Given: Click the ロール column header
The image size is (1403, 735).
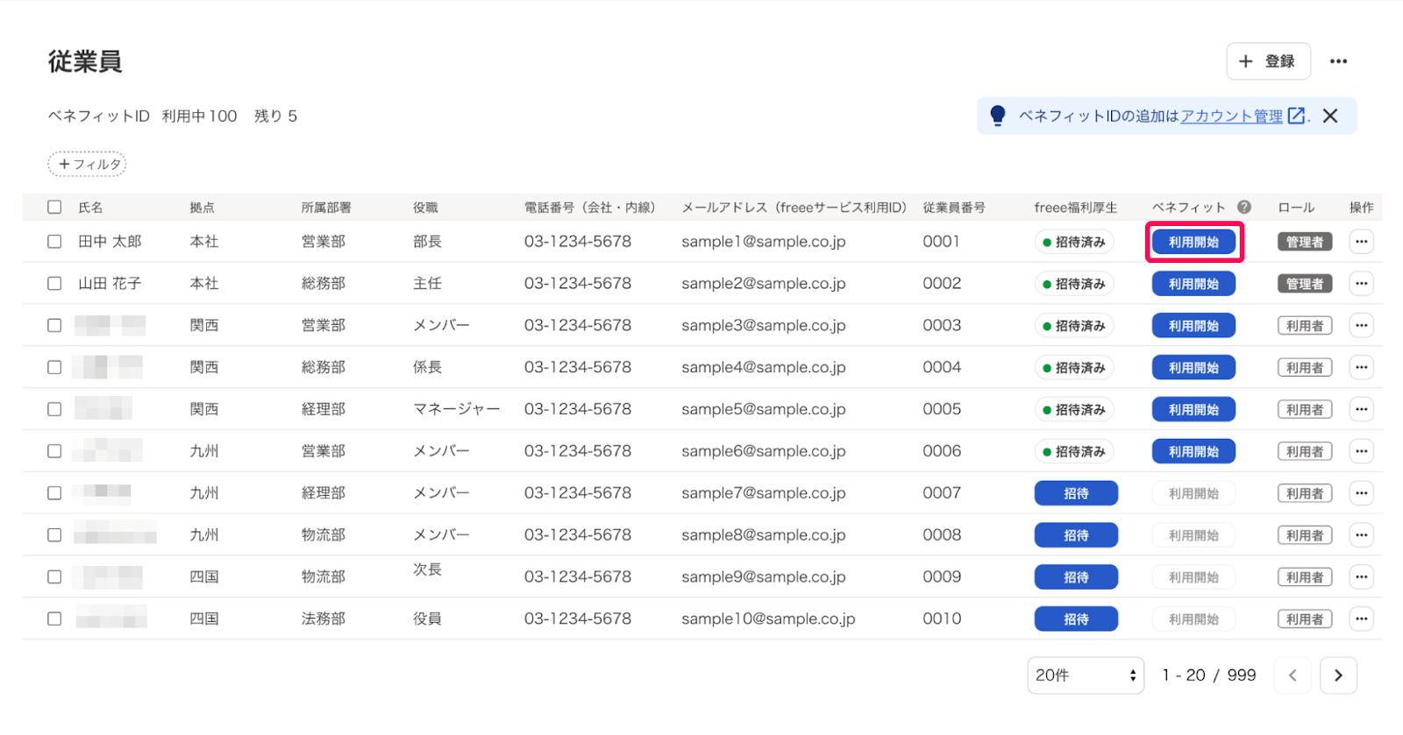Looking at the screenshot, I should point(1296,208).
